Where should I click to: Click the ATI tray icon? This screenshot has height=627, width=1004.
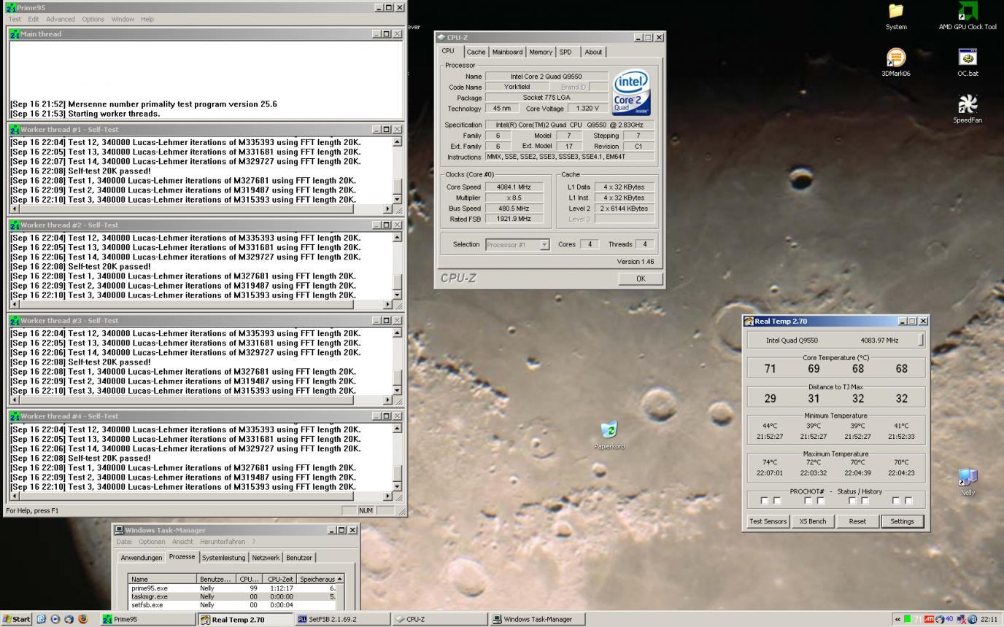click(x=929, y=619)
